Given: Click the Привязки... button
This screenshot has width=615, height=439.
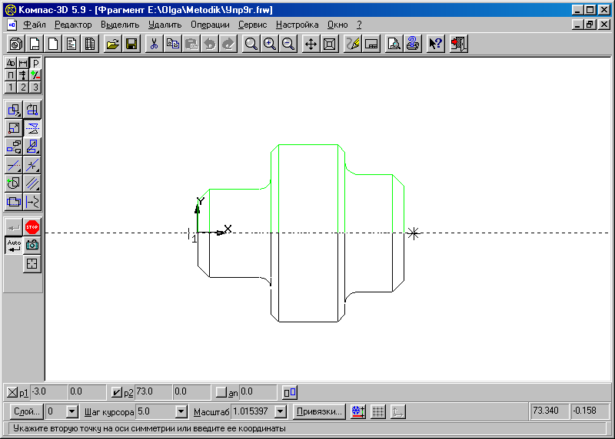Looking at the screenshot, I should (x=319, y=411).
